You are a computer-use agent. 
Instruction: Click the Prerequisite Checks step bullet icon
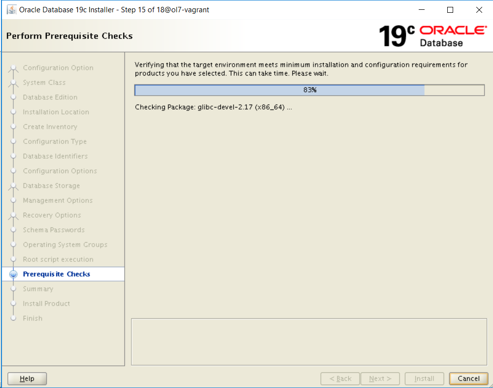(x=13, y=274)
